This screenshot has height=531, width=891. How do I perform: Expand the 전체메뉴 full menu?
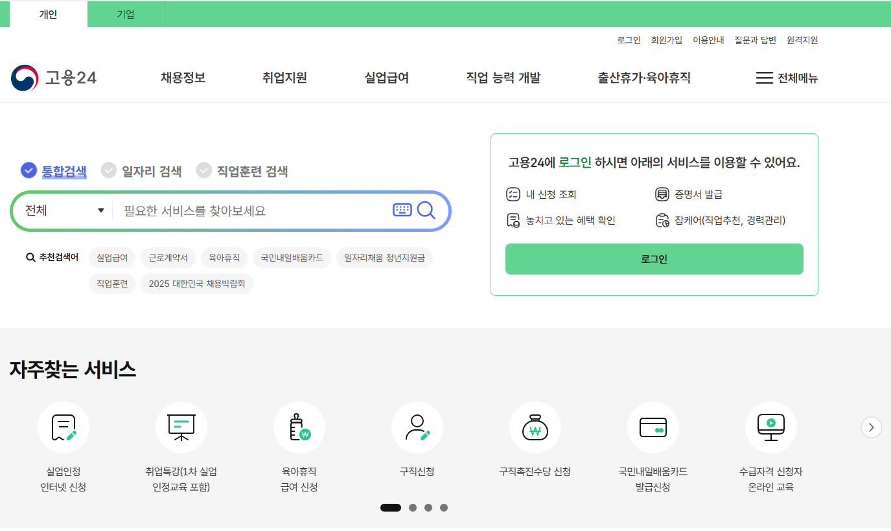[x=787, y=78]
